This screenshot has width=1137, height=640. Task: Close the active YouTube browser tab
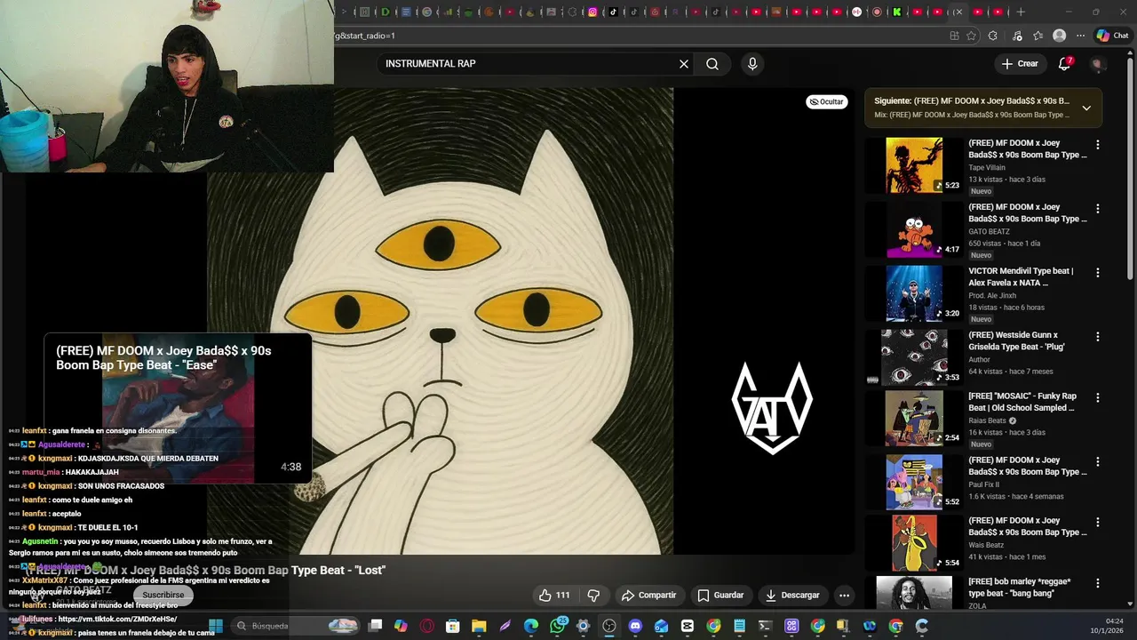coord(958,12)
